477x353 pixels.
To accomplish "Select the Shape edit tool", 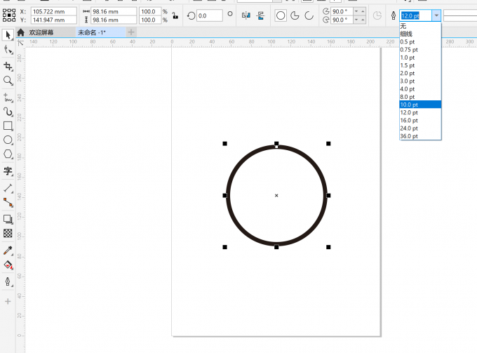I will (x=8, y=50).
